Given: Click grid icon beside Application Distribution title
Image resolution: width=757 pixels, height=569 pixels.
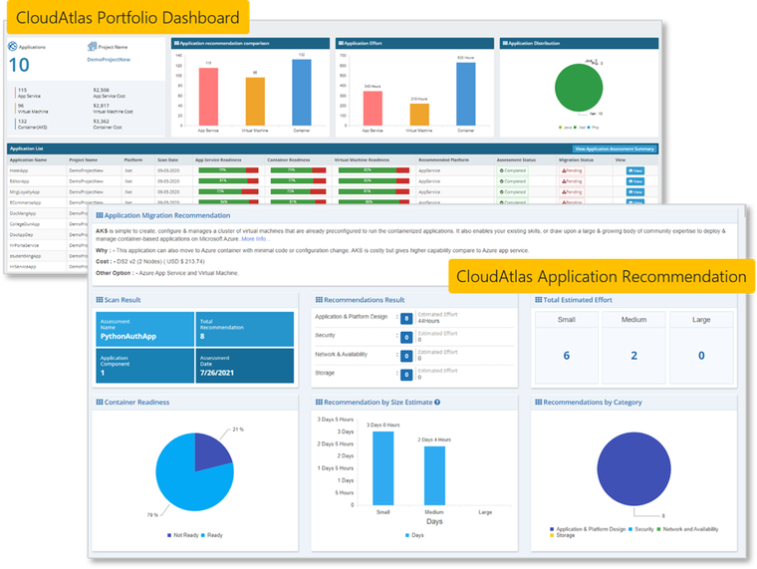Looking at the screenshot, I should coord(505,43).
